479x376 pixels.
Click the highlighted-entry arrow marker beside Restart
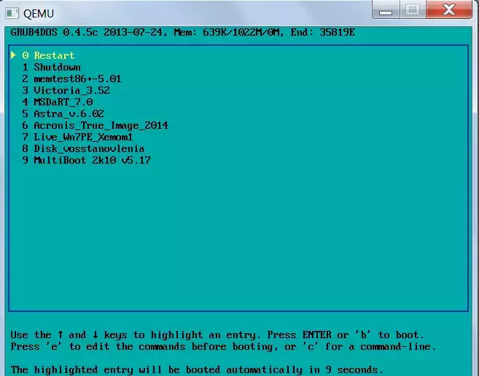[x=13, y=55]
